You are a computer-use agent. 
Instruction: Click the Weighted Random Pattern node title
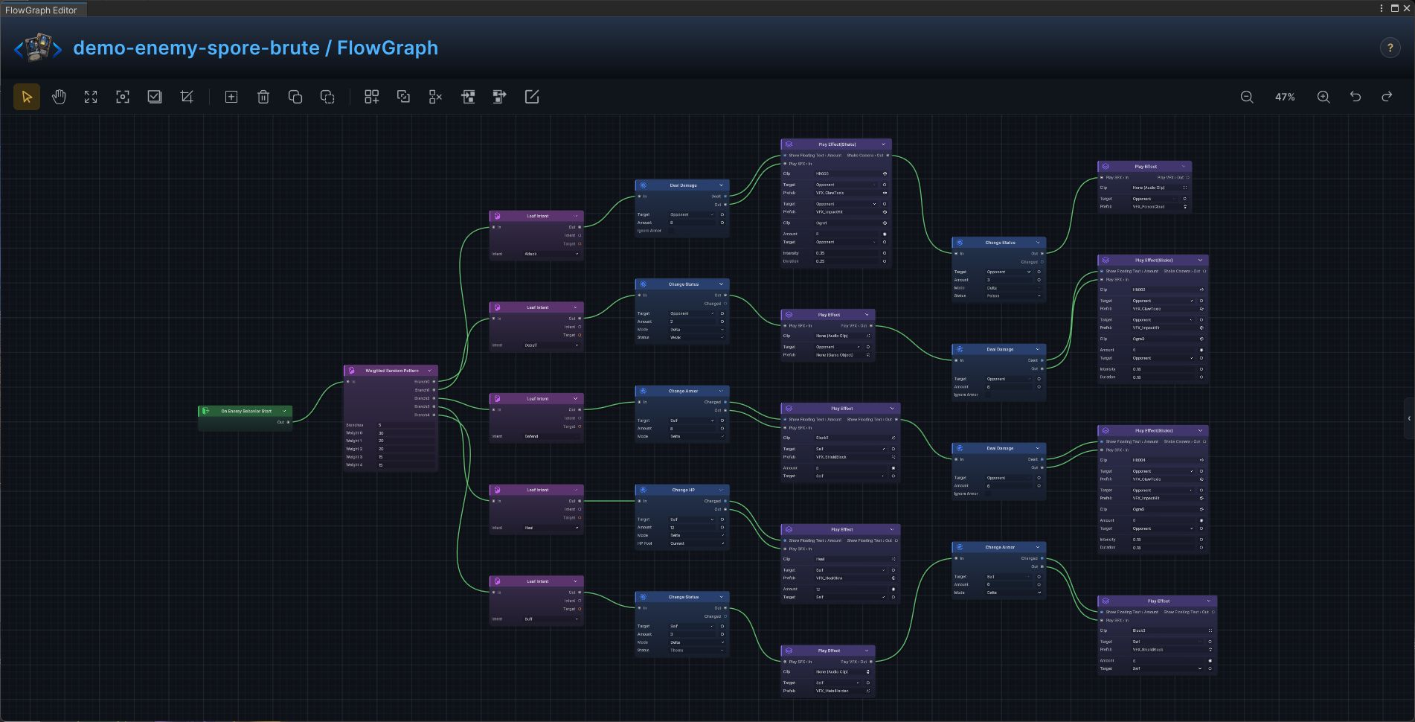(x=392, y=371)
